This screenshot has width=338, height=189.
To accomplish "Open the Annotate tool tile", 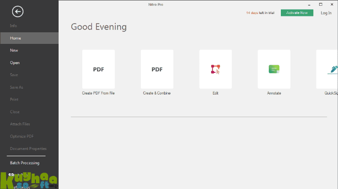I will 274,69.
